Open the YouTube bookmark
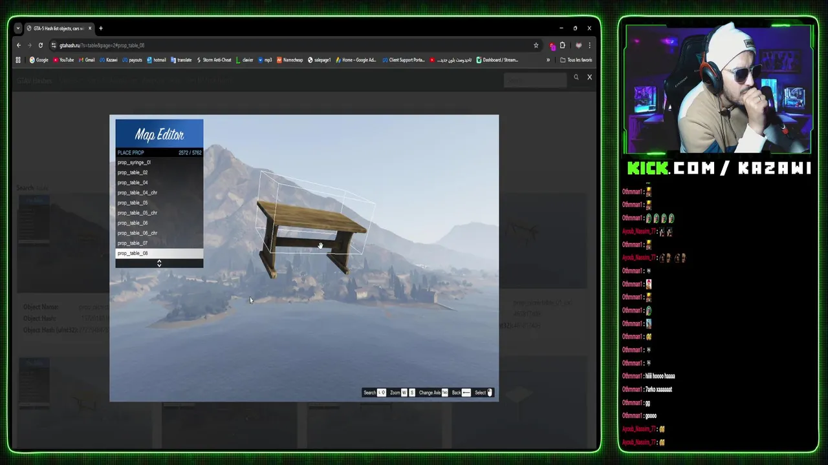Image resolution: width=828 pixels, height=465 pixels. tap(63, 60)
